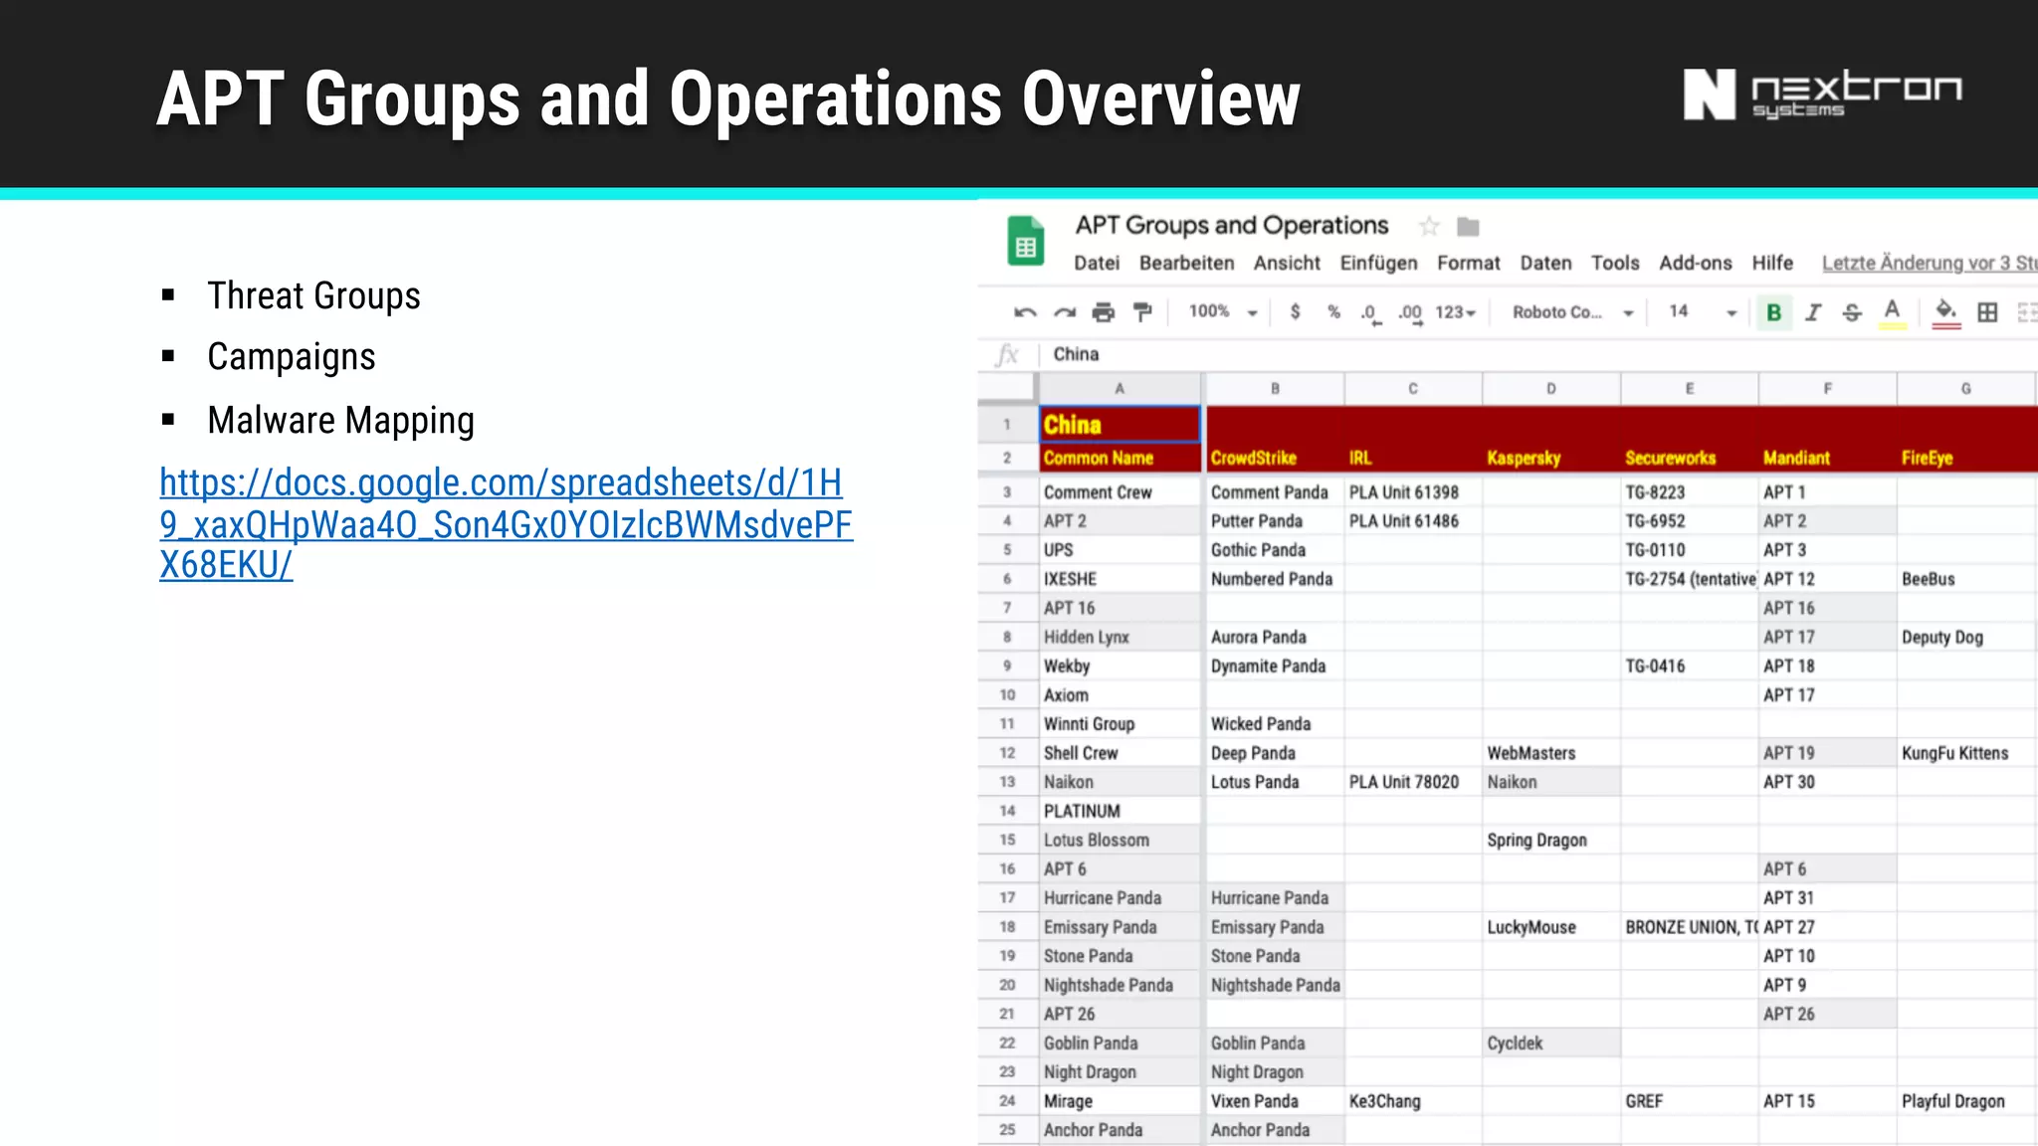Select the Ke3Chang cell

(1412, 1101)
